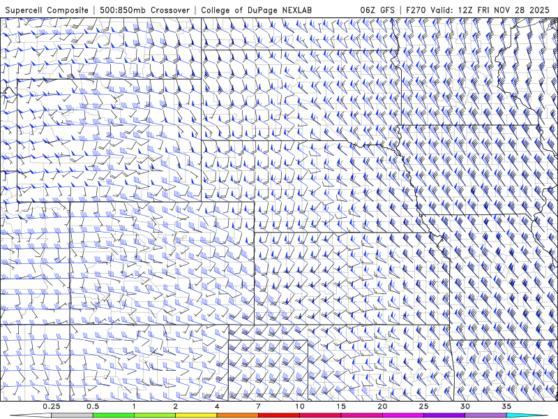The width and height of the screenshot is (558, 419).
Task: Click College of DuPage NEXLAB text
Action: (256, 10)
